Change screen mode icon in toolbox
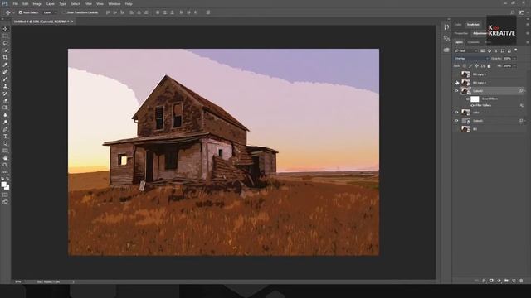The image size is (531, 298). point(5,202)
